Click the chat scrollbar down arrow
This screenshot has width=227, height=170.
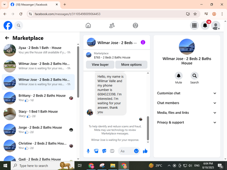(x=148, y=142)
